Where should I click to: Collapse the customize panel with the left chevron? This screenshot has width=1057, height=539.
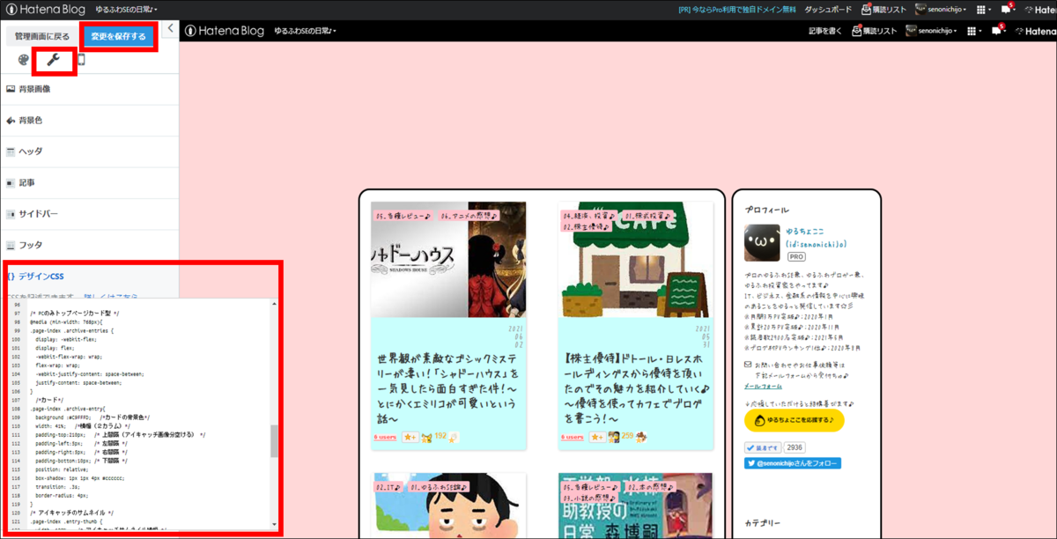[x=170, y=27]
